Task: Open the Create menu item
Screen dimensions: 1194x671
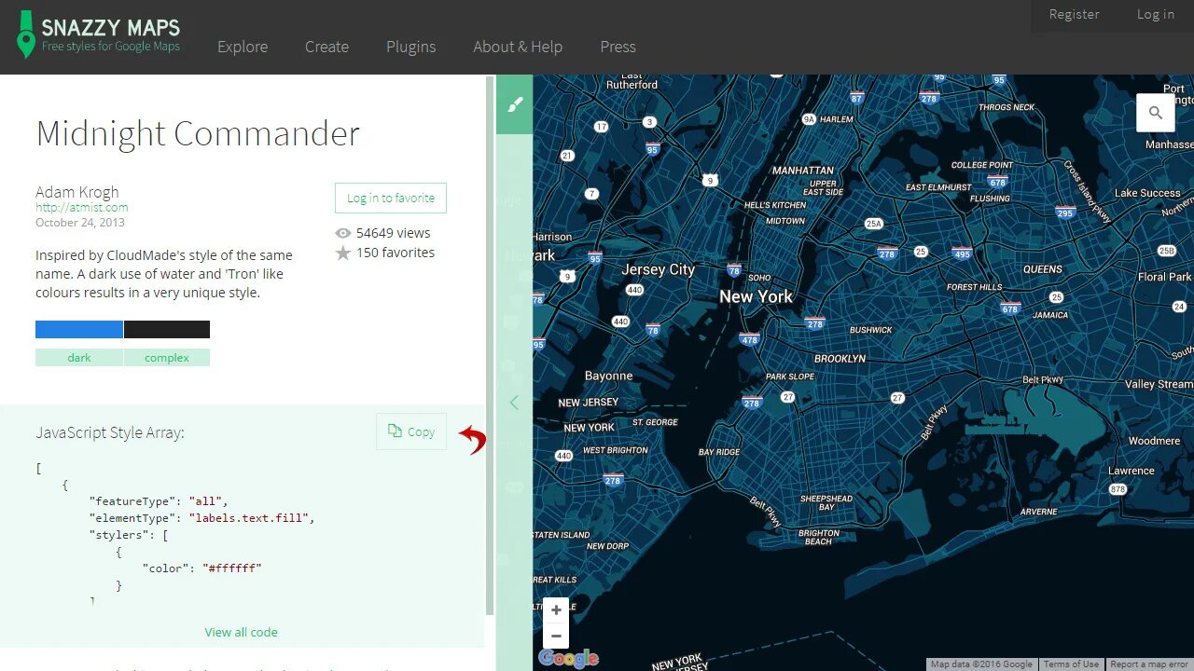Action: [326, 47]
